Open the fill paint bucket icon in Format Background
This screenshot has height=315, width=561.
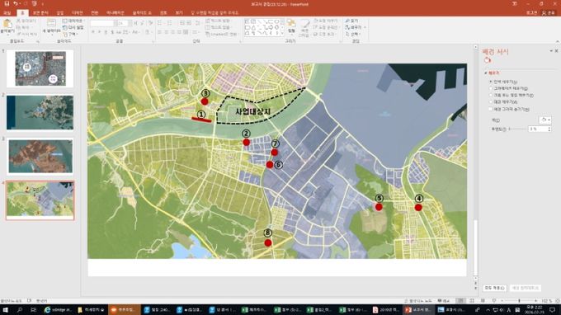tap(488, 59)
